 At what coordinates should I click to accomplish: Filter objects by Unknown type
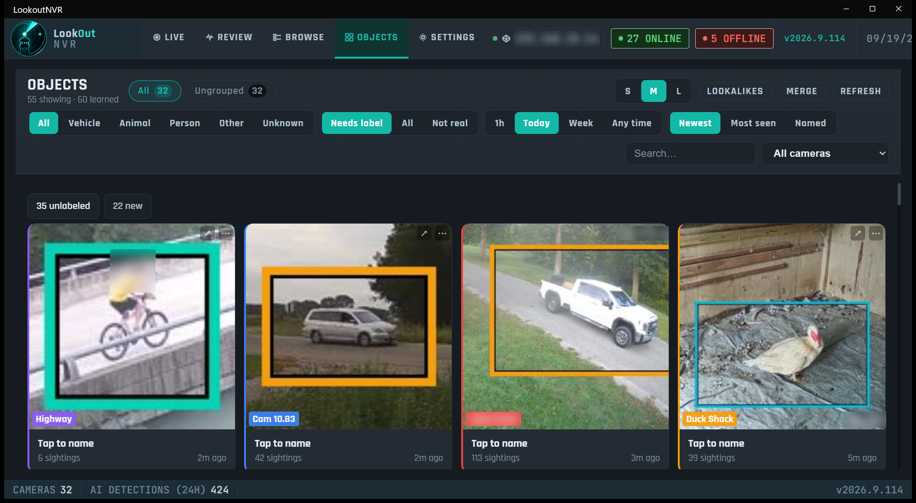(283, 123)
